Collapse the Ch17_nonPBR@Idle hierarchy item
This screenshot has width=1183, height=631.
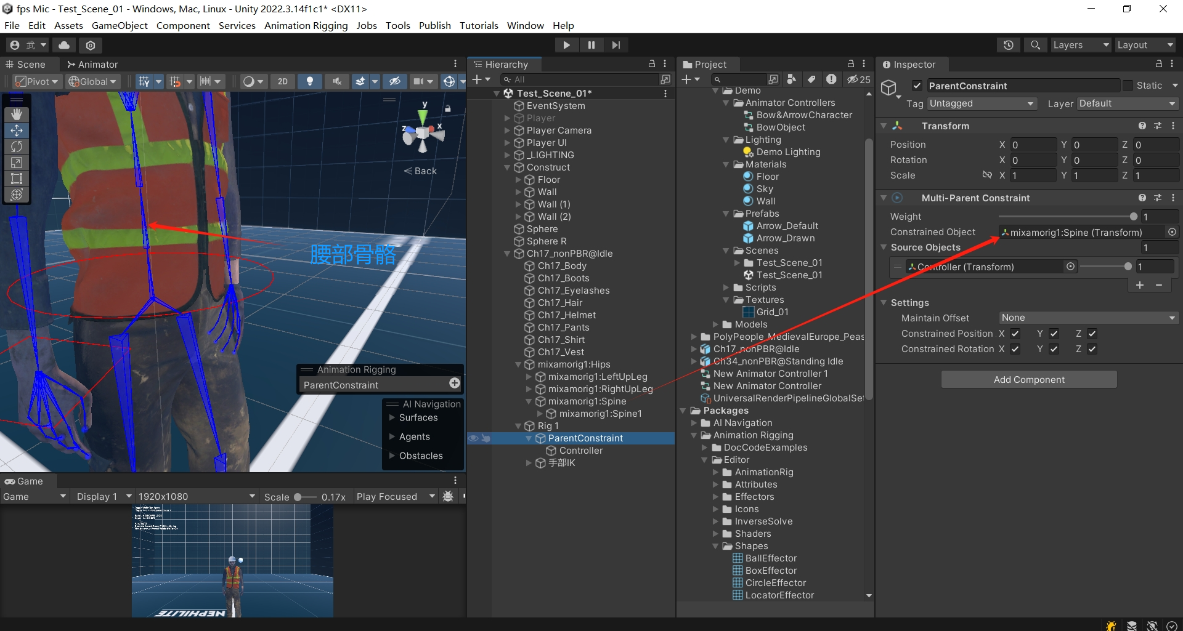[x=508, y=254]
